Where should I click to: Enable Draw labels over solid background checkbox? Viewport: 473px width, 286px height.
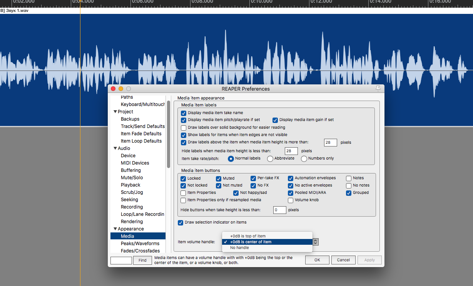click(184, 128)
